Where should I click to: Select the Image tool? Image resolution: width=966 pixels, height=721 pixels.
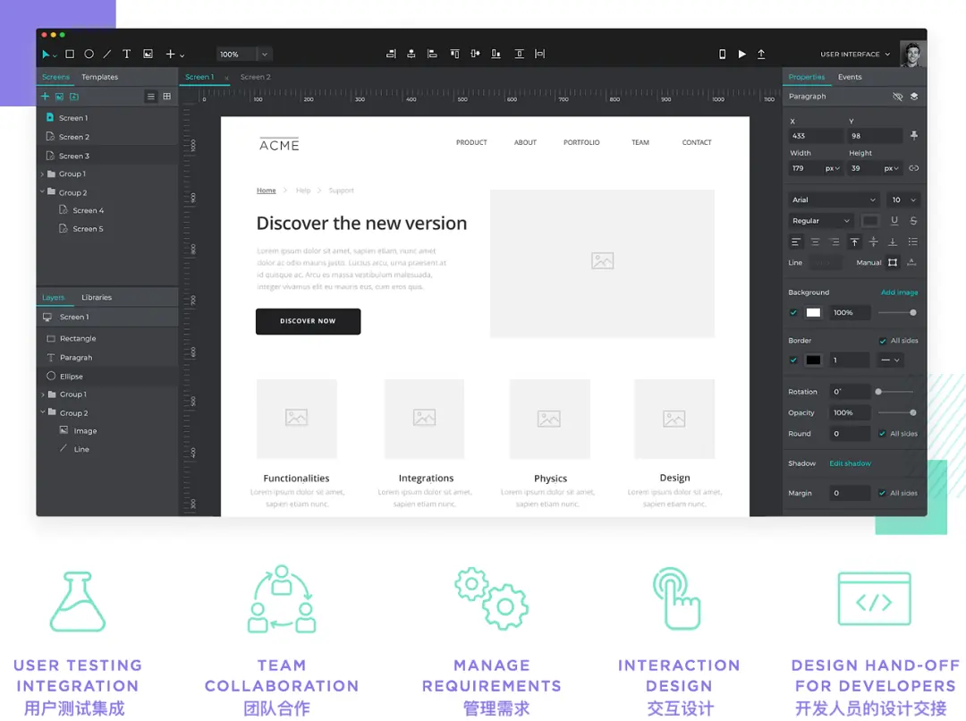point(148,55)
